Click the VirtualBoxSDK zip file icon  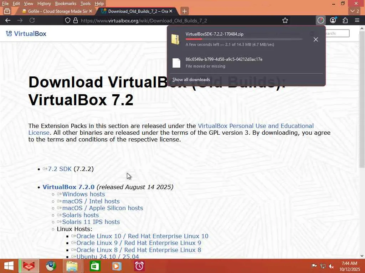pos(176,39)
